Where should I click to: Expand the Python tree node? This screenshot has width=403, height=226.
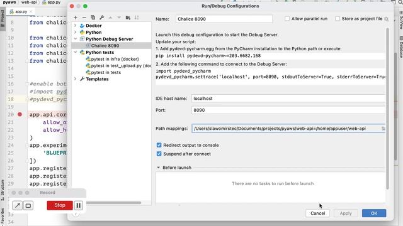[76, 32]
